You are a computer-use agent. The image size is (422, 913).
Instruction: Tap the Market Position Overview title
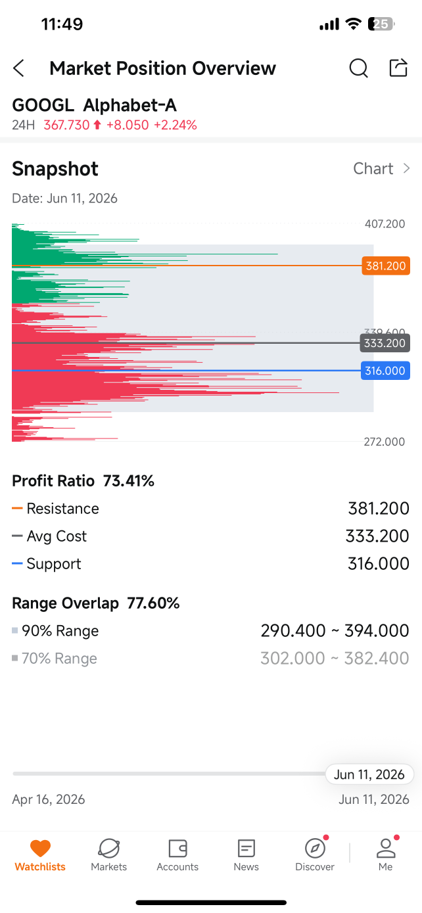point(163,68)
